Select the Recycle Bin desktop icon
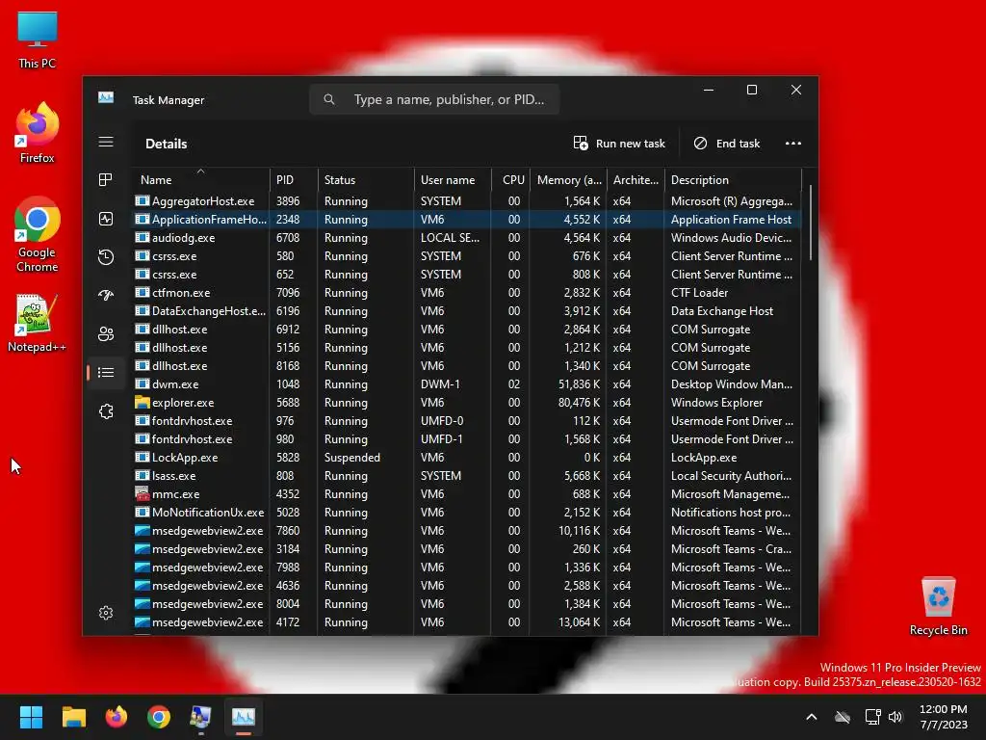The image size is (986, 740). (x=938, y=606)
